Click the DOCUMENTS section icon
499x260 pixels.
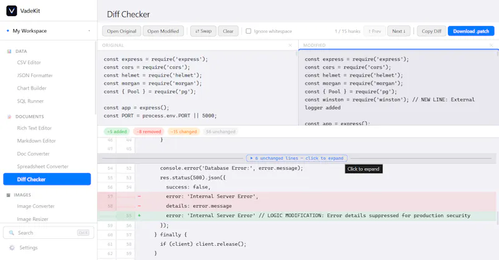pos(9,117)
